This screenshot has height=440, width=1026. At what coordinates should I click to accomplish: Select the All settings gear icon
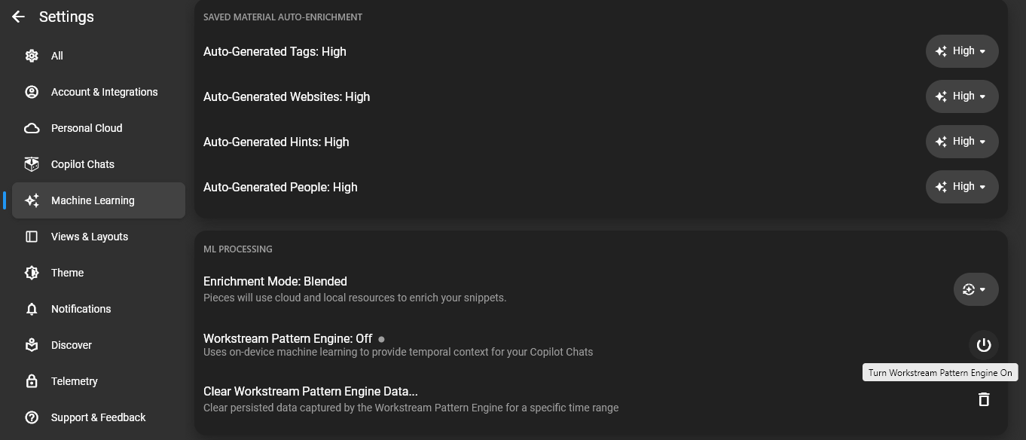pos(31,55)
